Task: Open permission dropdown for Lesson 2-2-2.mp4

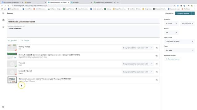Action: click(138, 72)
